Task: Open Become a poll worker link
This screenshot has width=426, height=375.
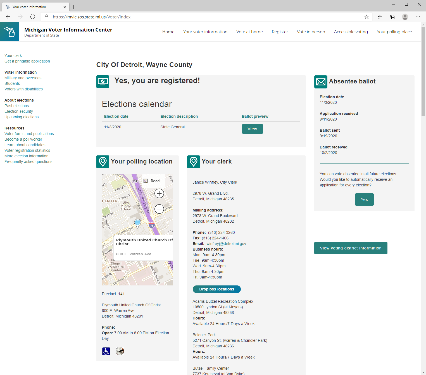Action: pos(23,139)
